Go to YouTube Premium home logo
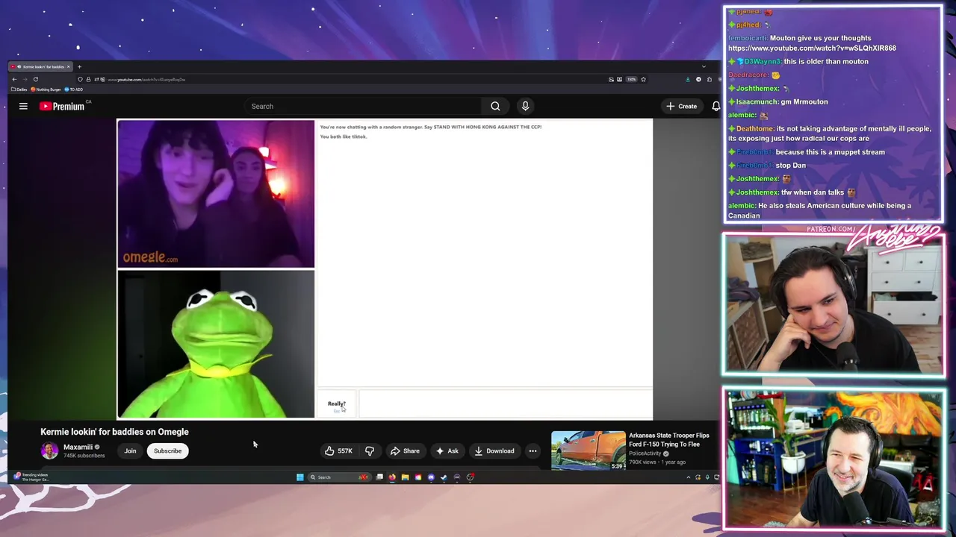Image resolution: width=956 pixels, height=537 pixels. click(x=63, y=106)
